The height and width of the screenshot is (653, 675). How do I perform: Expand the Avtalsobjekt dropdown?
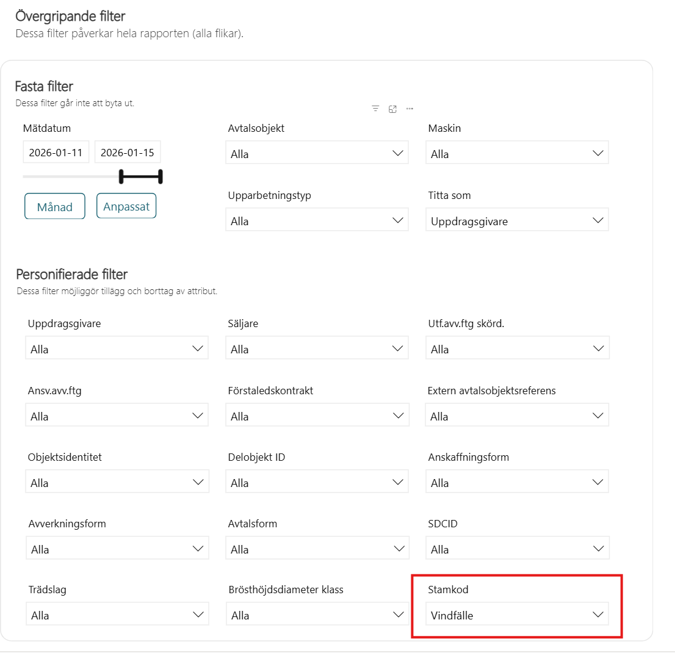point(317,154)
